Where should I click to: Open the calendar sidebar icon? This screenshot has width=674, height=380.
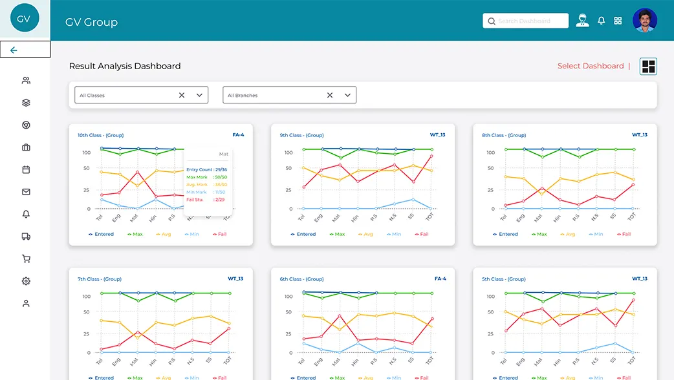tap(26, 169)
